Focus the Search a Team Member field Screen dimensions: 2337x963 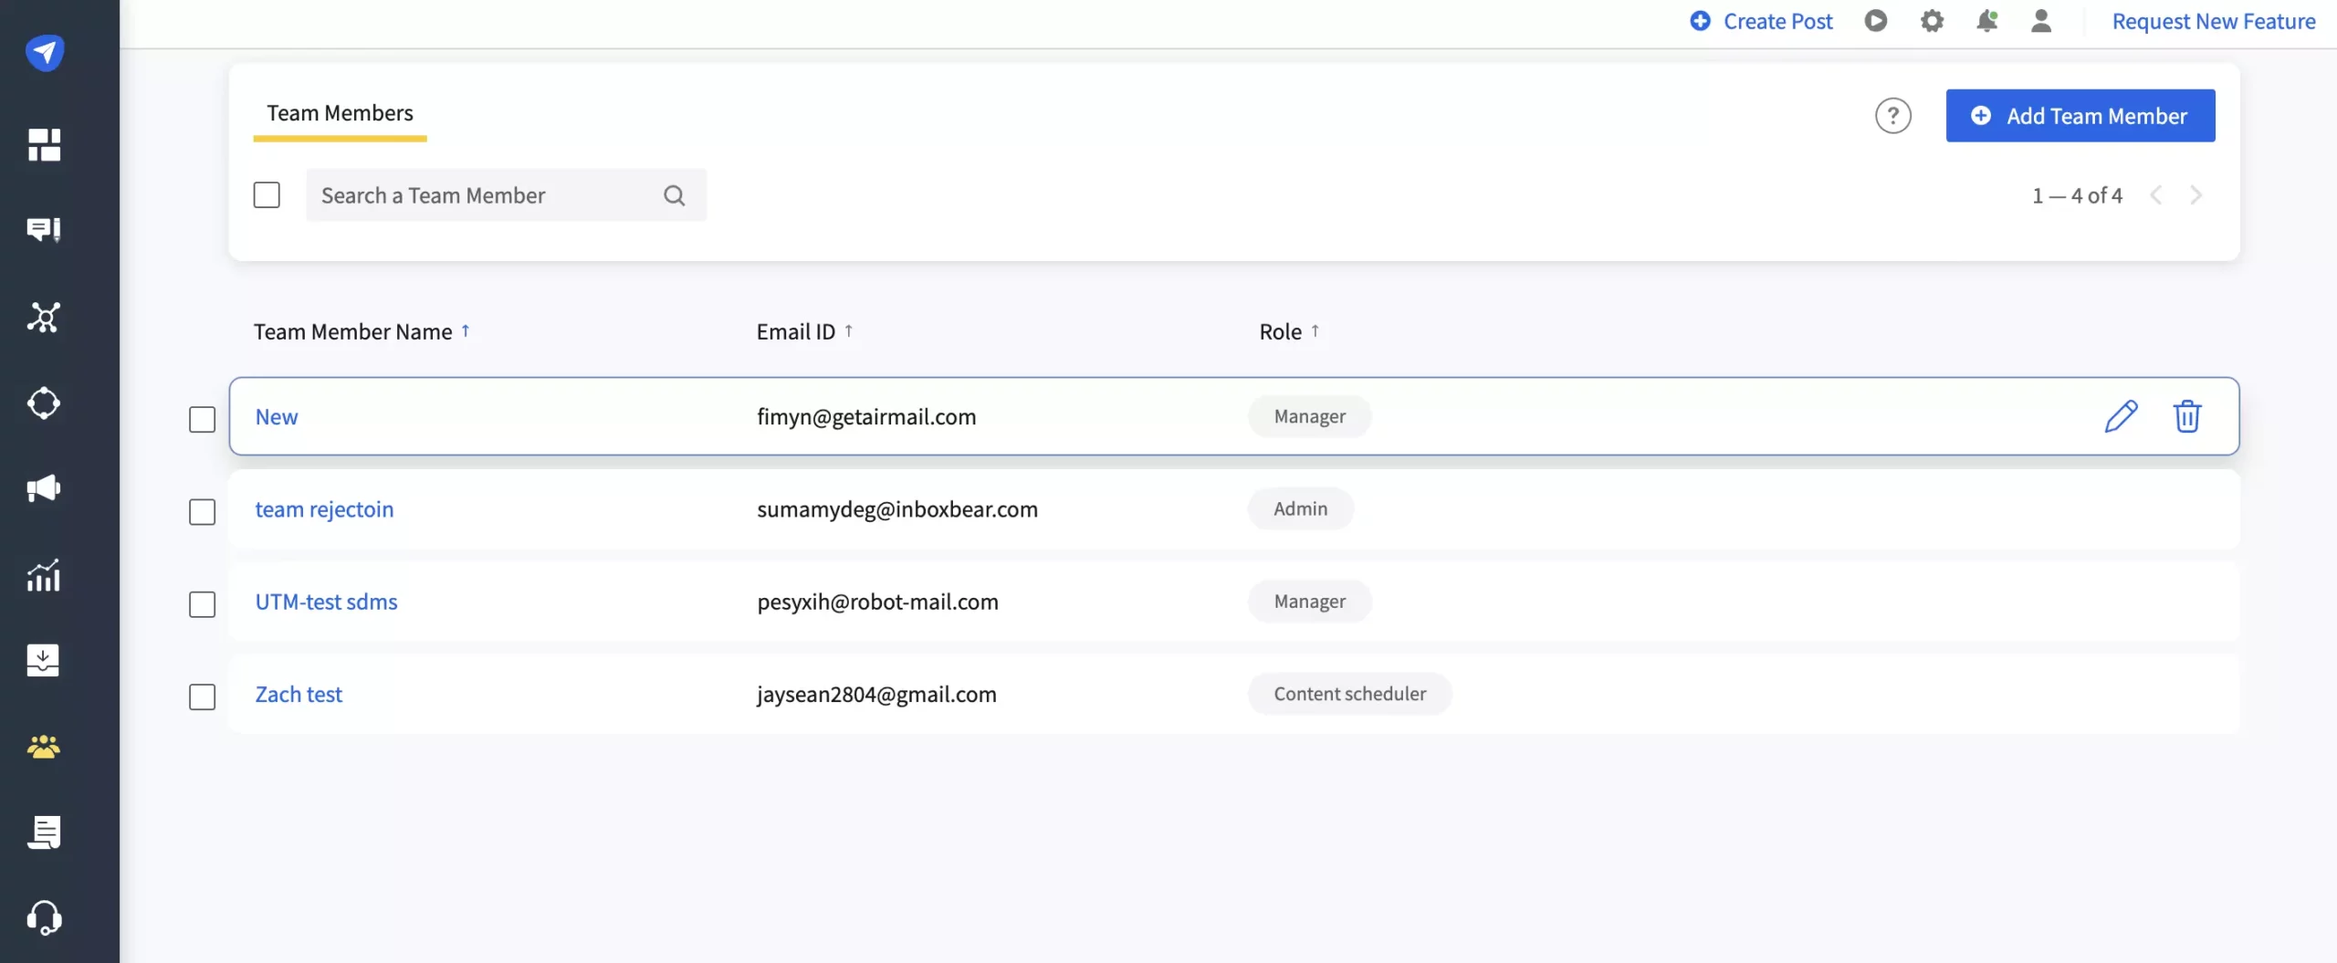[x=484, y=195]
